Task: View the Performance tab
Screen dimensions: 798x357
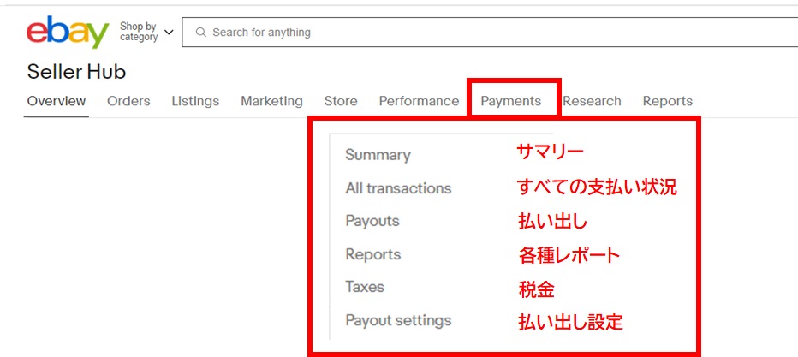Action: (419, 101)
